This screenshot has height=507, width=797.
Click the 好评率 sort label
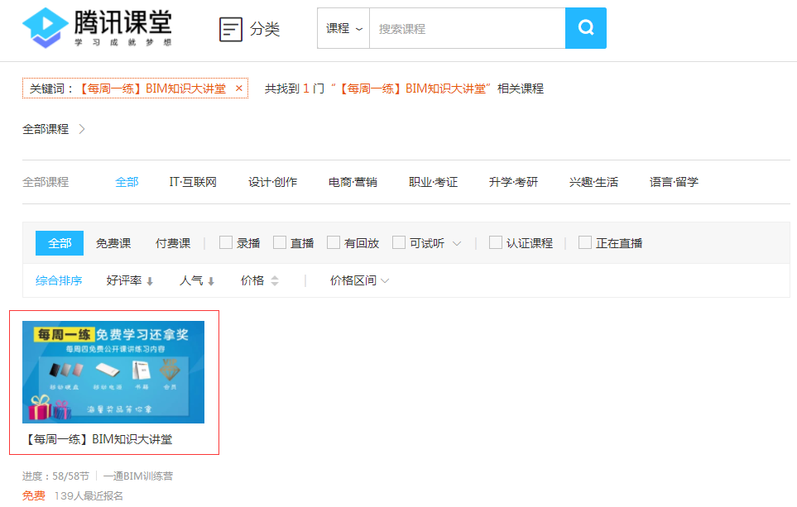click(x=124, y=280)
